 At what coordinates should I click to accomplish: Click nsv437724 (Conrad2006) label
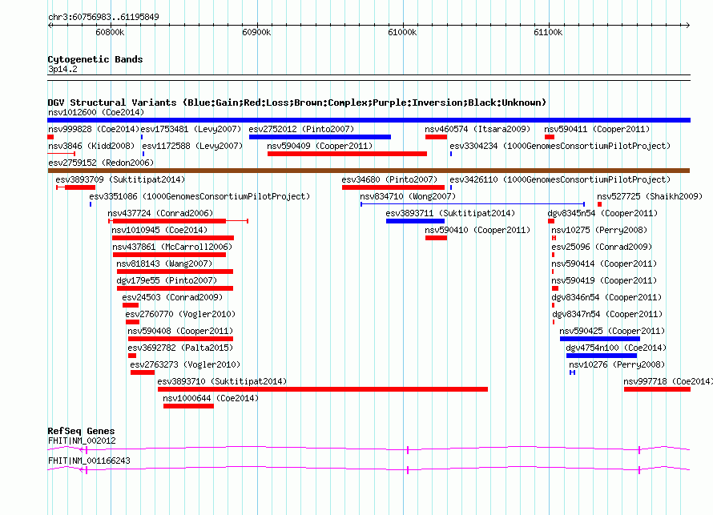tap(160, 213)
